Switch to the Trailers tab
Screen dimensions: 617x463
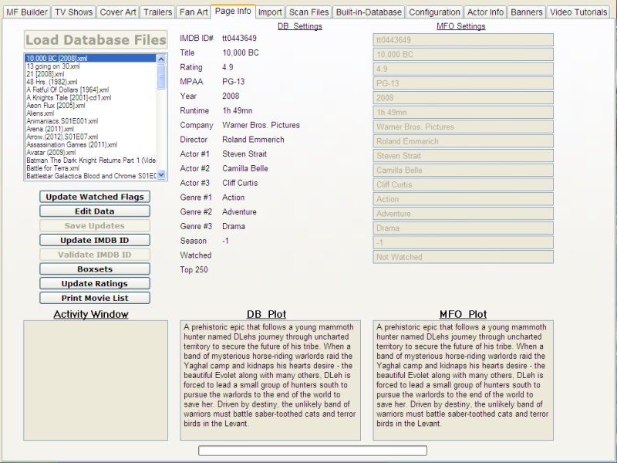pos(157,12)
